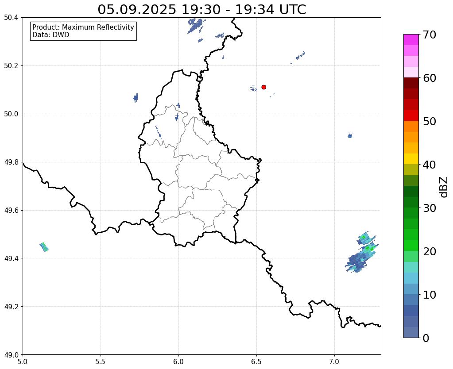453x369 pixels.
Task: Click the longitude axis label 6.0
Action: pyautogui.click(x=178, y=361)
